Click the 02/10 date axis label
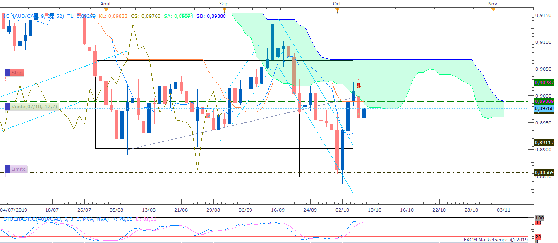 [x=342, y=210]
